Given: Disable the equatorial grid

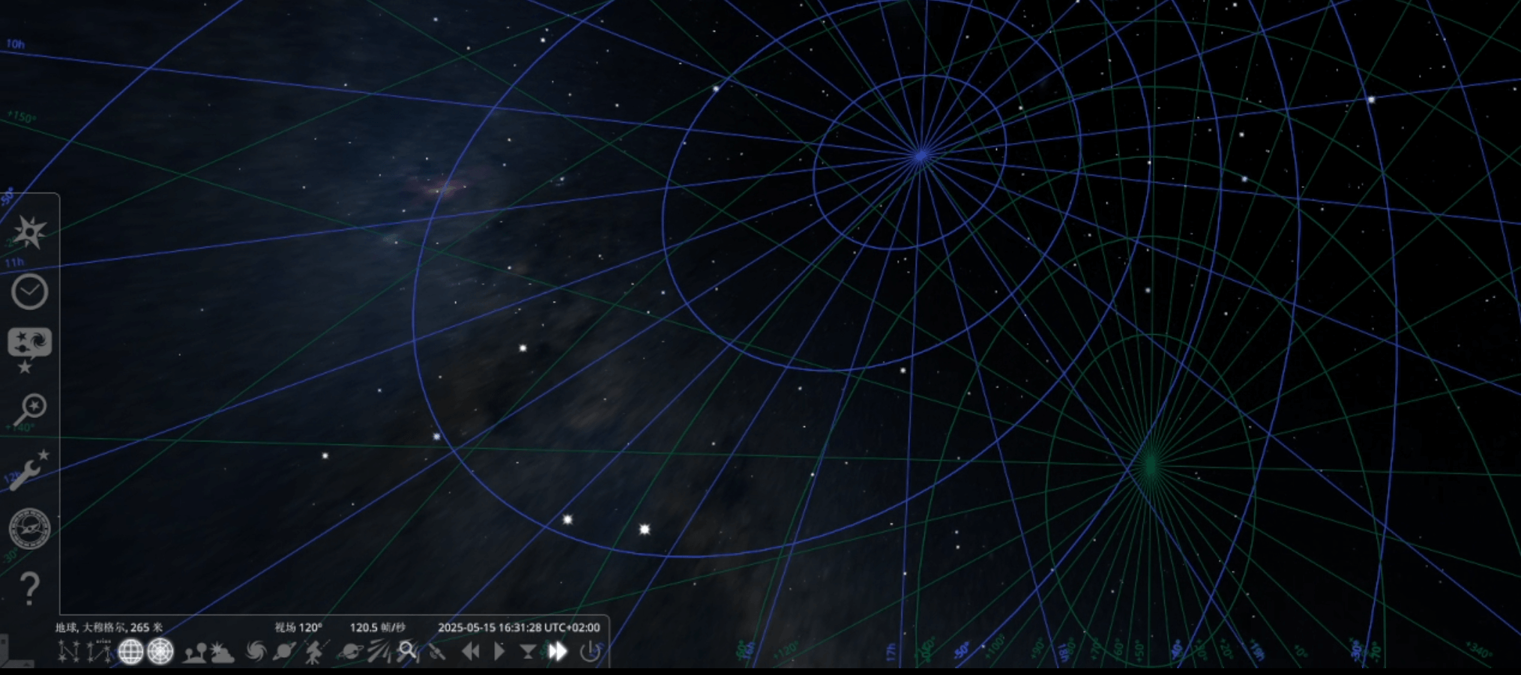Looking at the screenshot, I should coord(130,652).
